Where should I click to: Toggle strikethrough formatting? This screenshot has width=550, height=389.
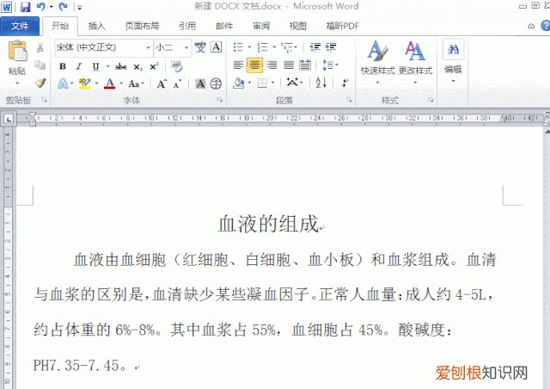click(x=121, y=66)
